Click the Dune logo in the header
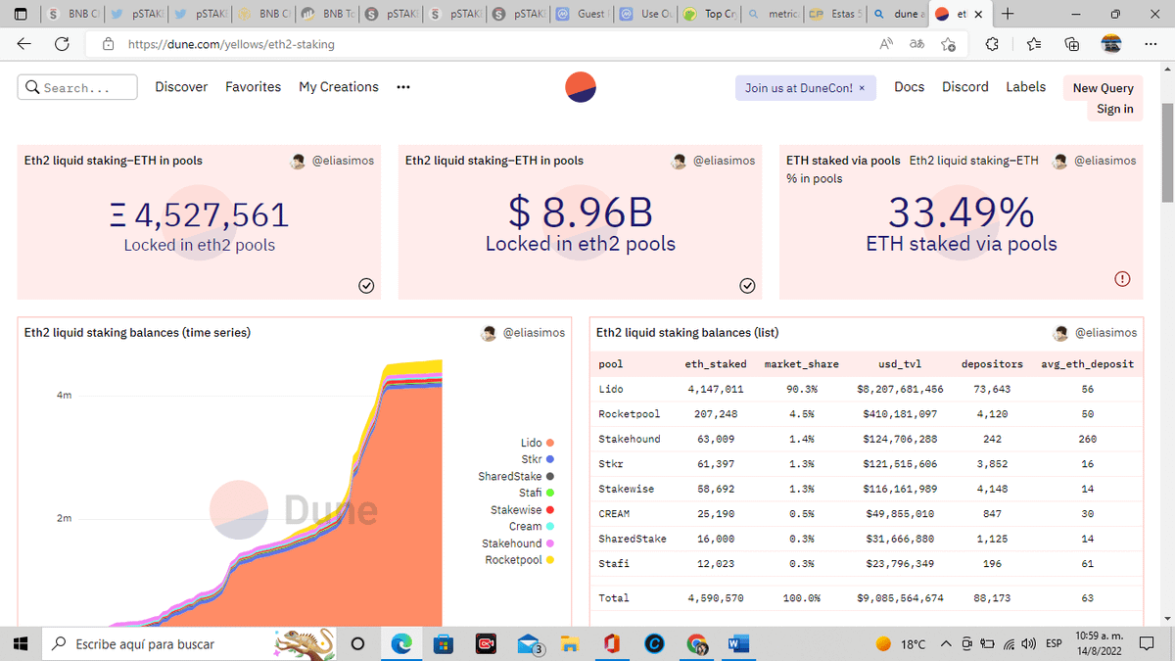The height and width of the screenshot is (661, 1175). click(x=581, y=87)
